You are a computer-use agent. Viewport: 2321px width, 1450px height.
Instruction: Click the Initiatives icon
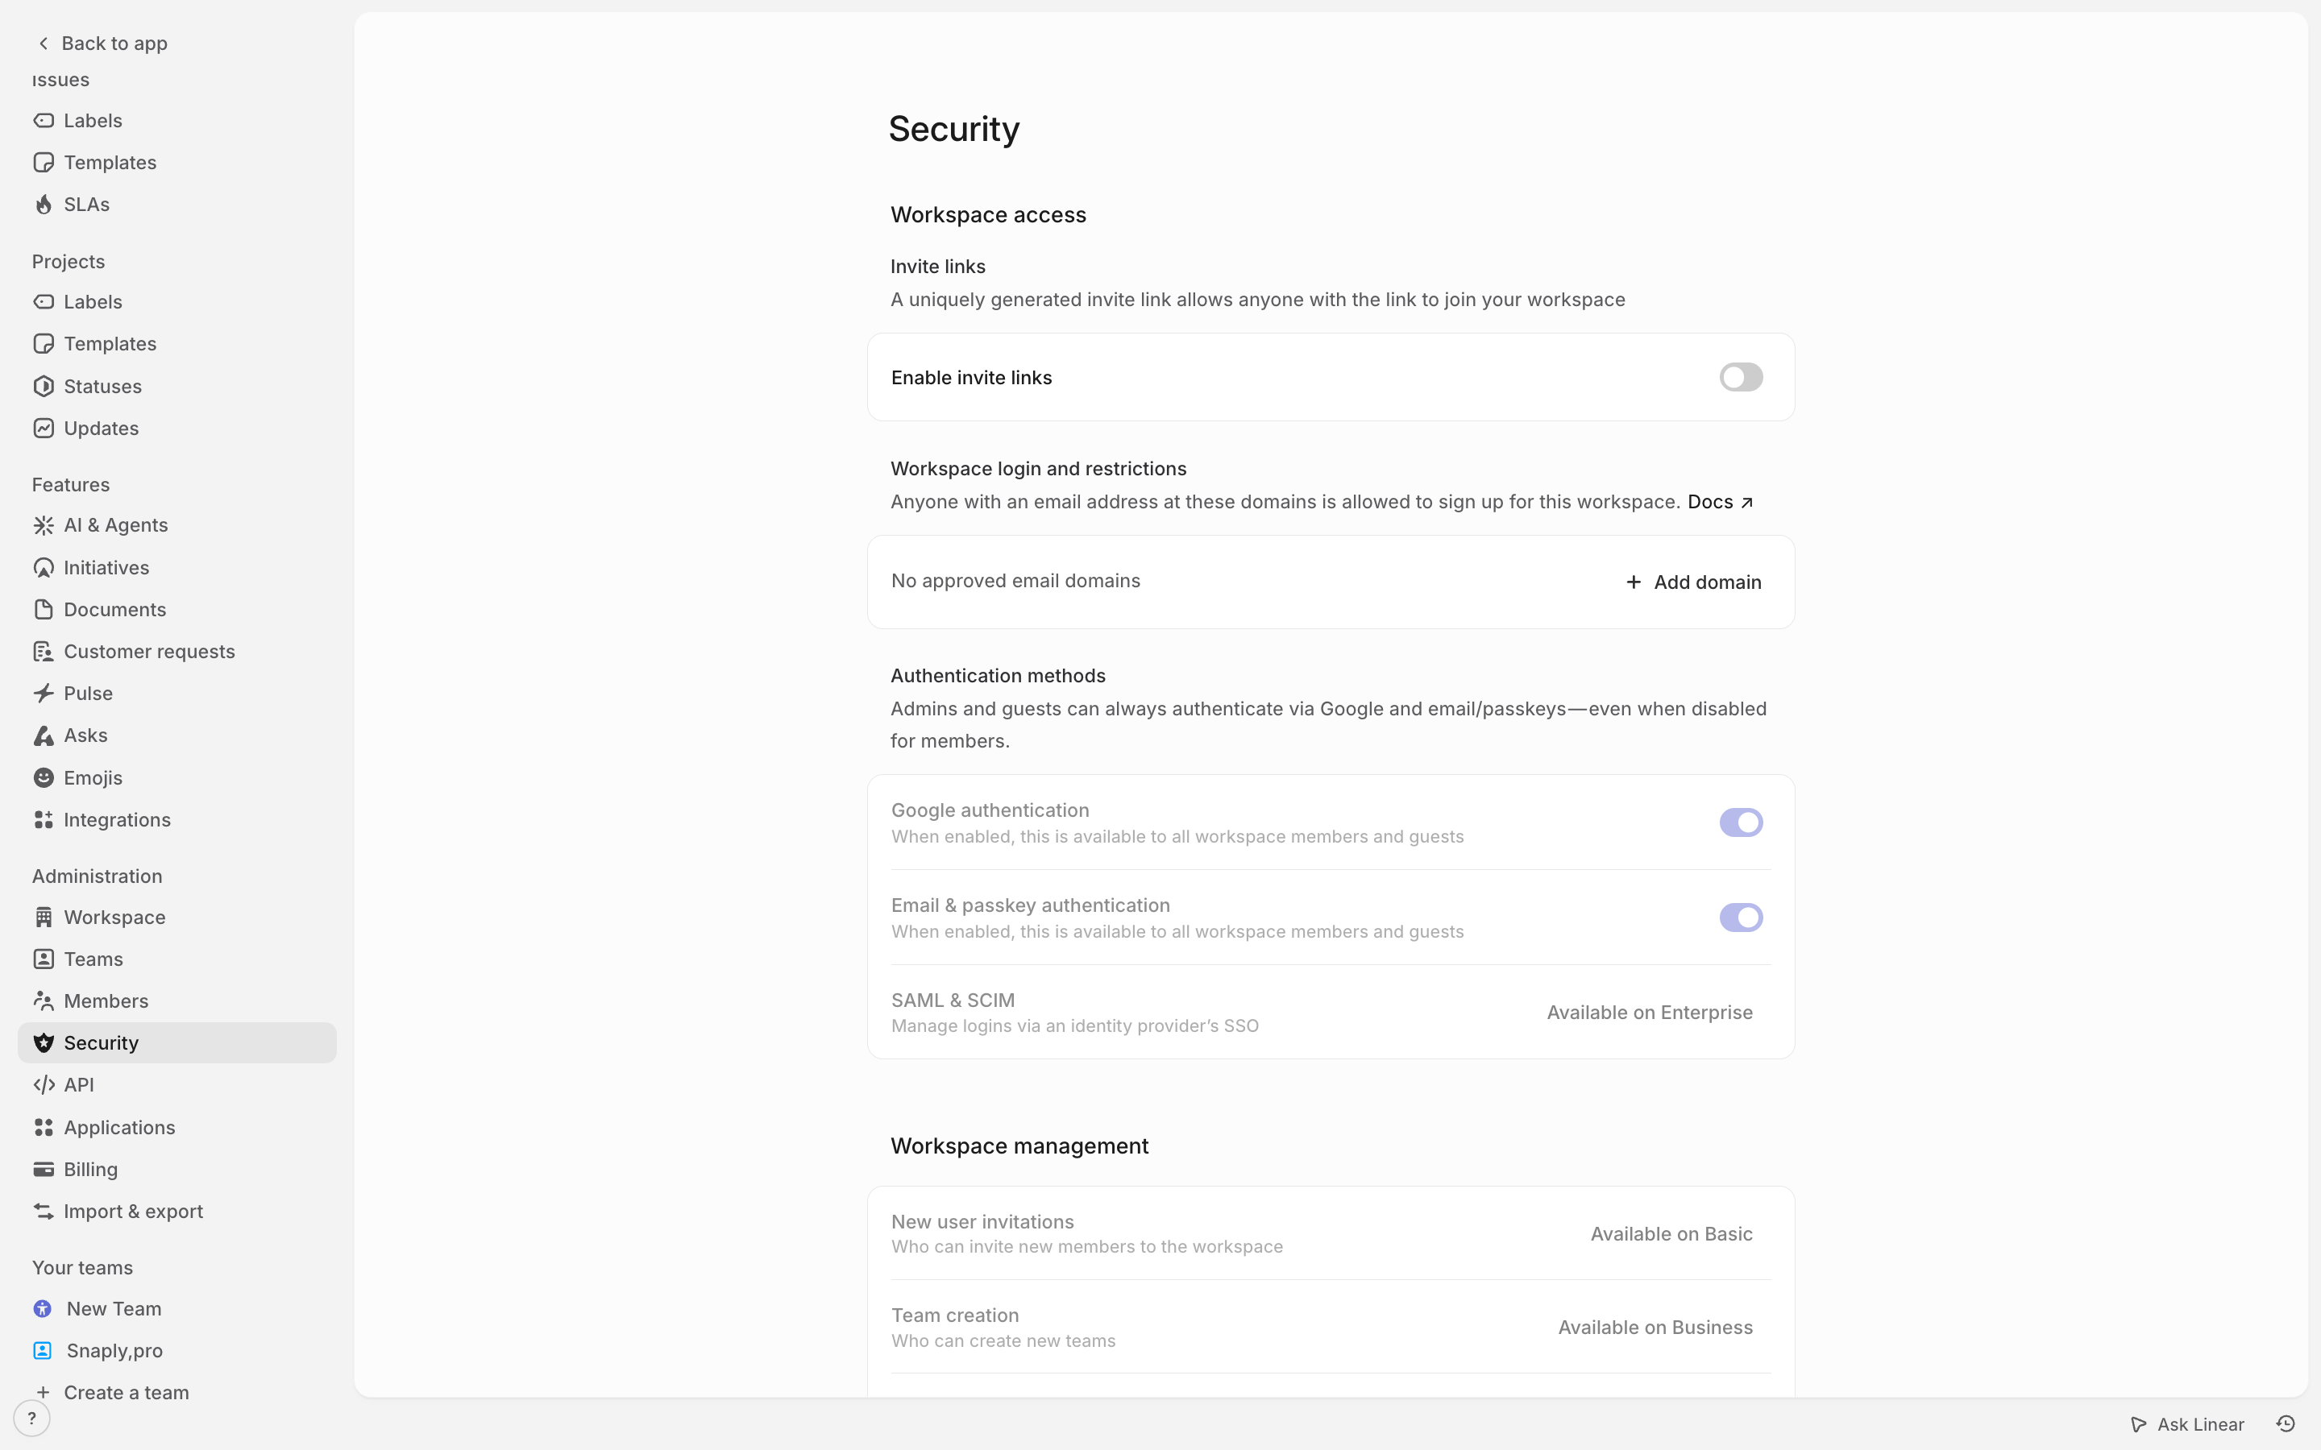tap(44, 568)
